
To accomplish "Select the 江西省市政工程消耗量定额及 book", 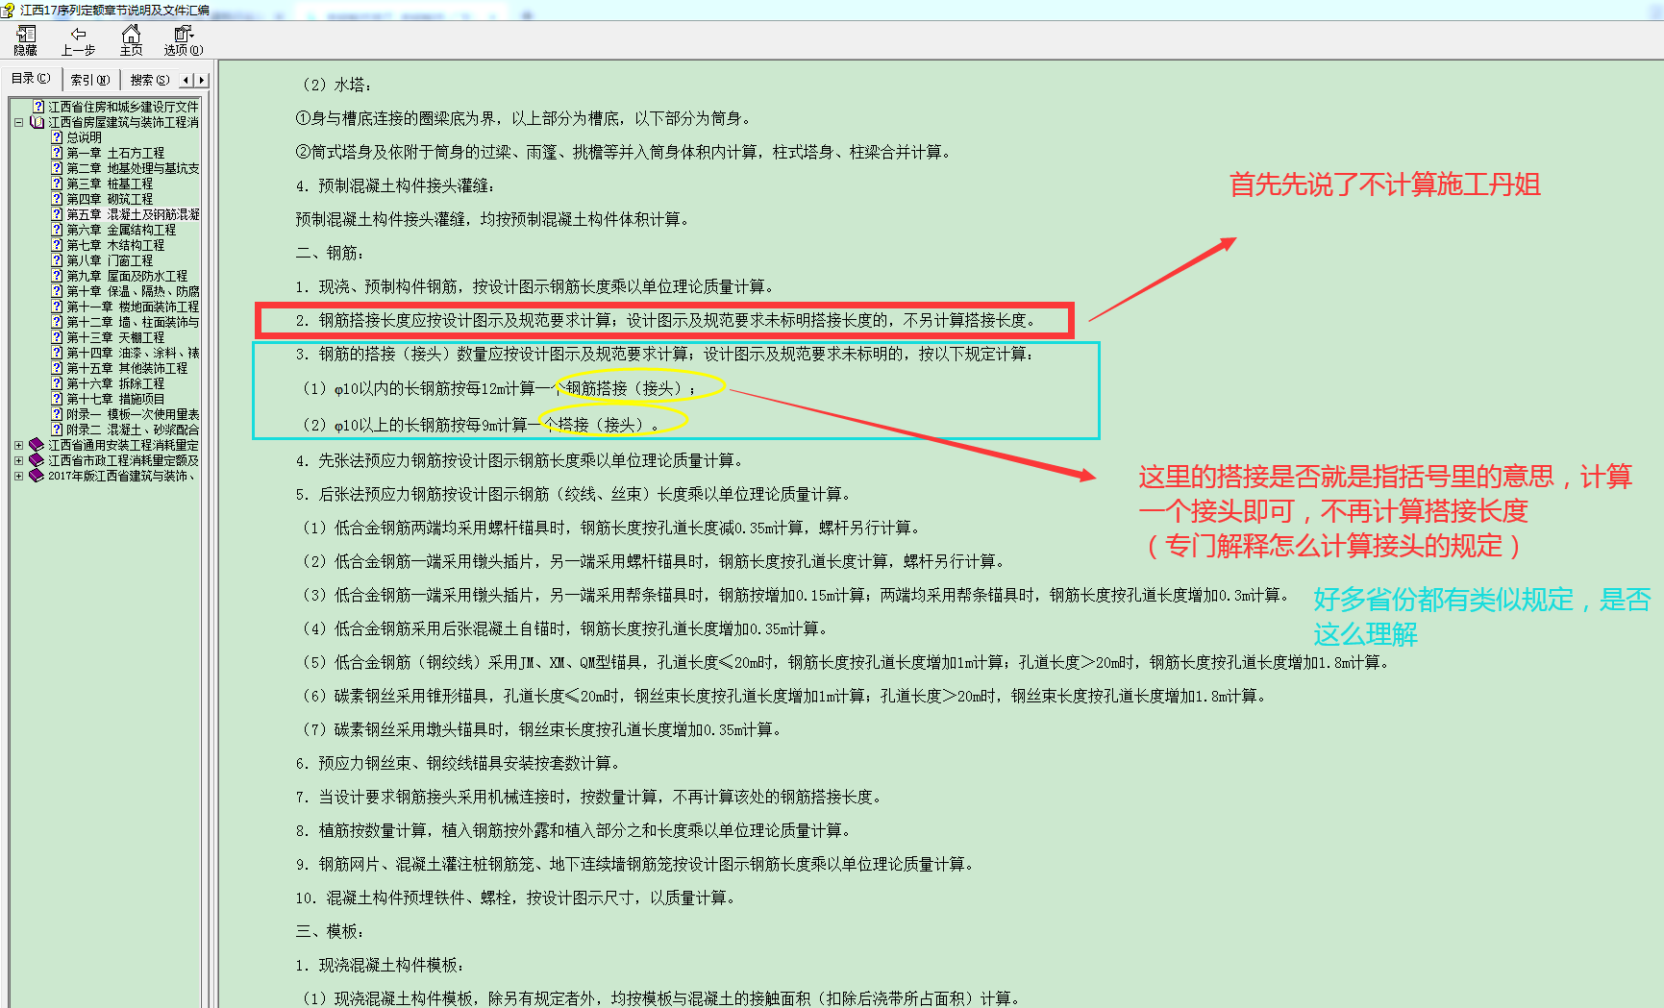I will [123, 460].
